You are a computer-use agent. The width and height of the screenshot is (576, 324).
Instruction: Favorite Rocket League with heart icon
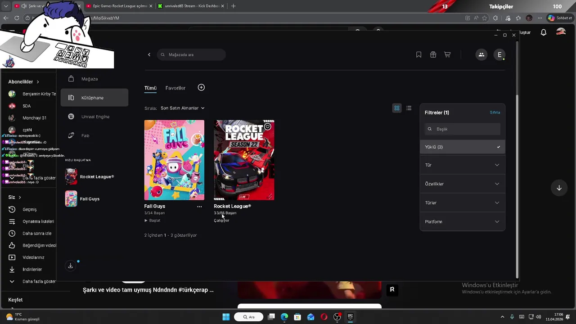(x=267, y=126)
